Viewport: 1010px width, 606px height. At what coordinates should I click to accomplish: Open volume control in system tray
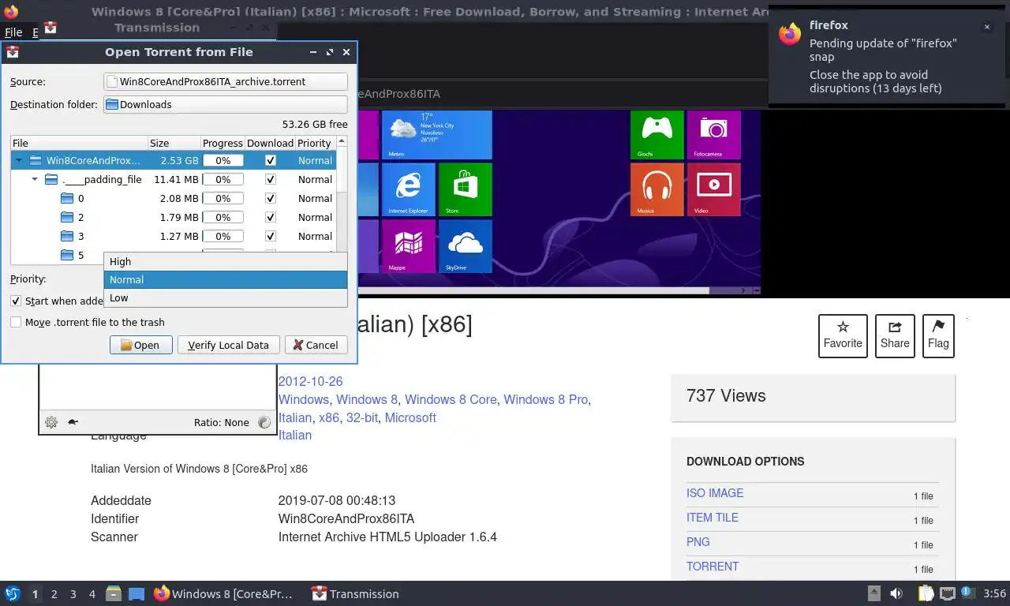coord(896,593)
